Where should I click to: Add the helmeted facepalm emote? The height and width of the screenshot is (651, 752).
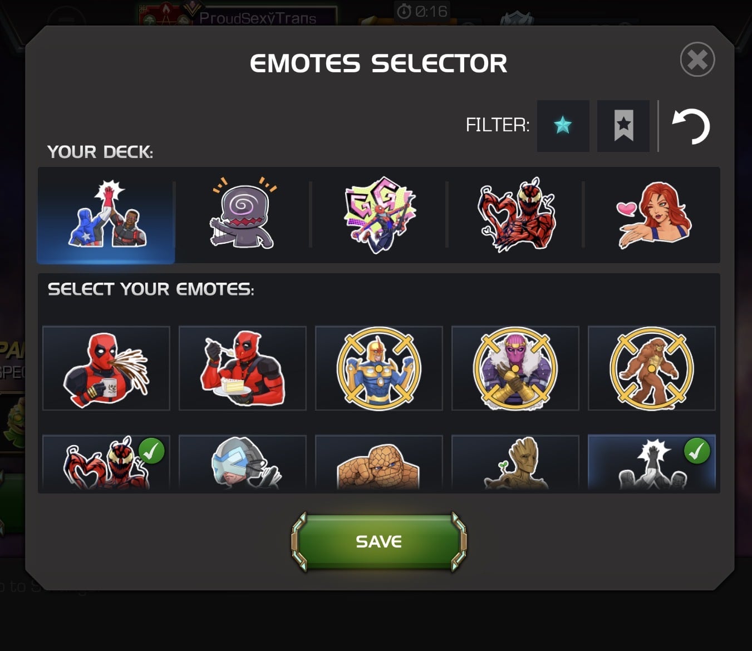(x=243, y=463)
